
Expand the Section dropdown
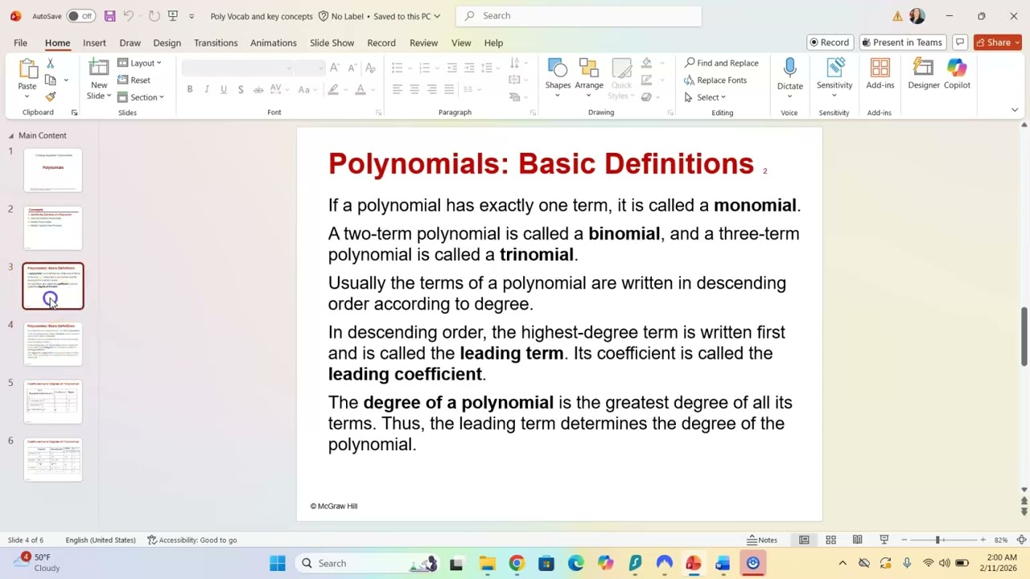coord(141,97)
